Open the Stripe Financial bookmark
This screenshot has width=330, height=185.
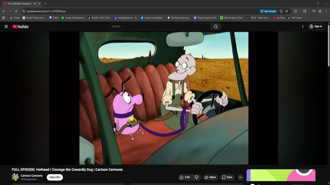point(205,18)
